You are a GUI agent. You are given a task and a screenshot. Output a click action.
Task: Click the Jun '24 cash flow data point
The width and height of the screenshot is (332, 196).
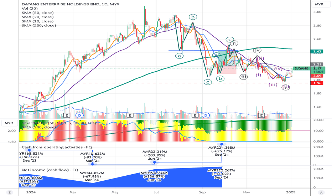click(155, 162)
